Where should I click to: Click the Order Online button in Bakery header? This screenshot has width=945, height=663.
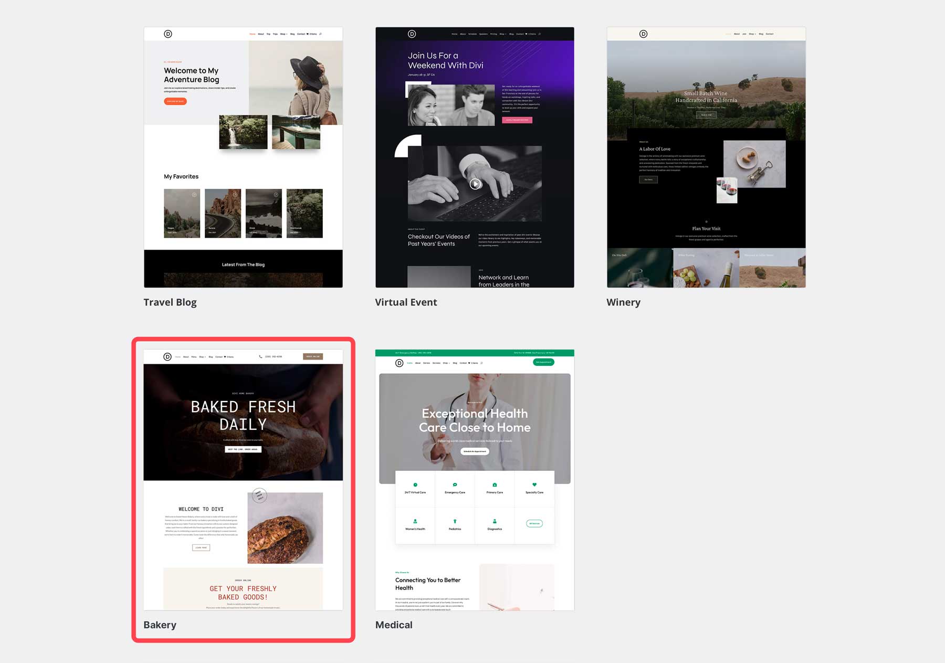pyautogui.click(x=312, y=356)
